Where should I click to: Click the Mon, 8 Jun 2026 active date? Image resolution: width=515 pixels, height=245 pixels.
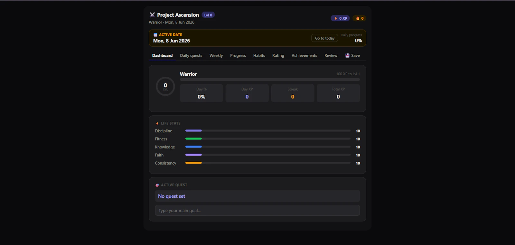(x=172, y=41)
